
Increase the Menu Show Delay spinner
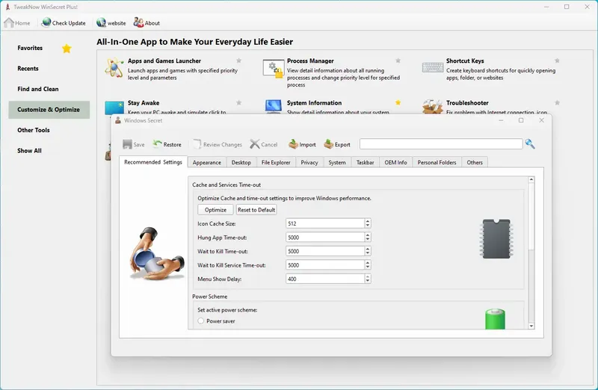pos(368,276)
